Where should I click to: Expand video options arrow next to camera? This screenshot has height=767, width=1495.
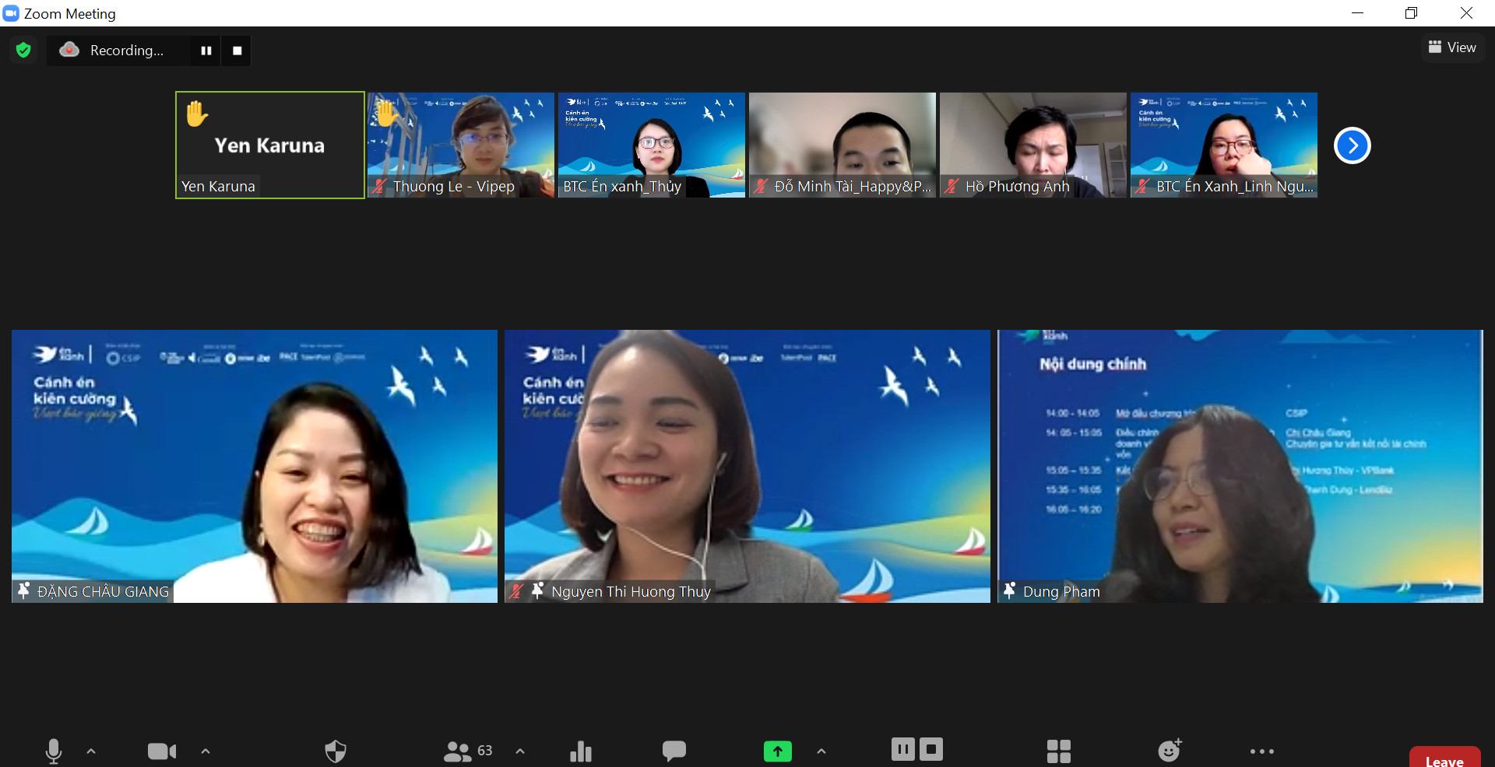point(206,751)
